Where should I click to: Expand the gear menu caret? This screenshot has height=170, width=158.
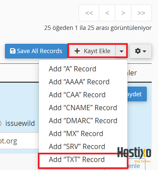(x=144, y=51)
